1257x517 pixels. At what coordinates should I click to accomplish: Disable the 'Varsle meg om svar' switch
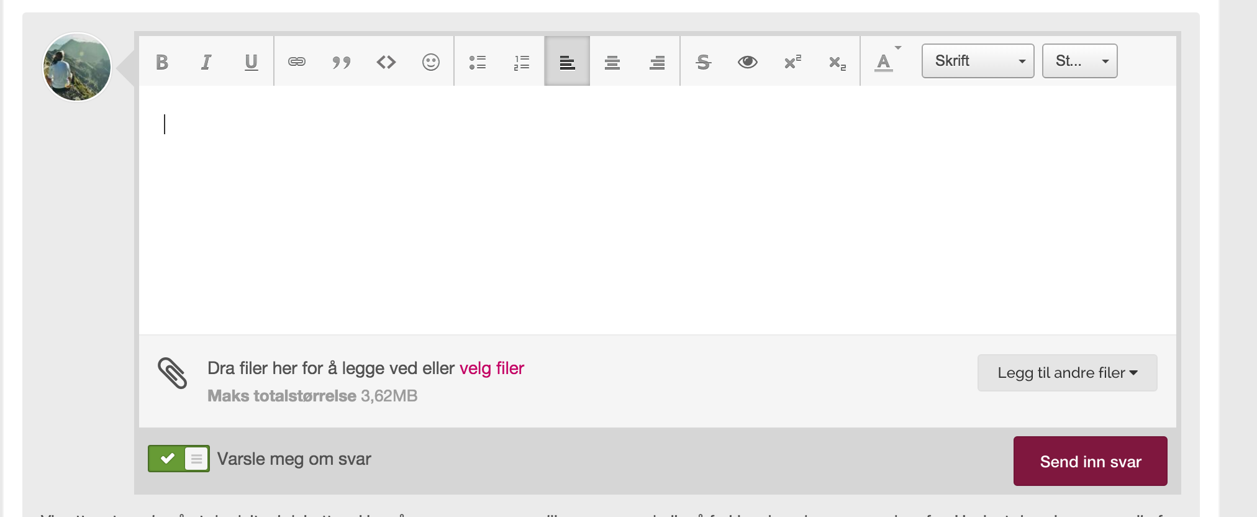pos(179,459)
